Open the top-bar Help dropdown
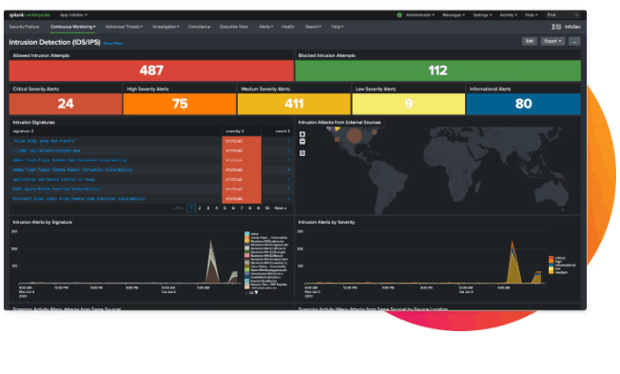The width and height of the screenshot is (620, 374). (x=532, y=15)
